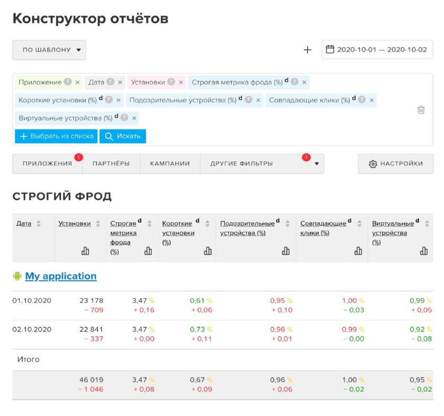The image size is (444, 416).
Task: Switch to the Партнёры filter tab
Action: click(111, 164)
